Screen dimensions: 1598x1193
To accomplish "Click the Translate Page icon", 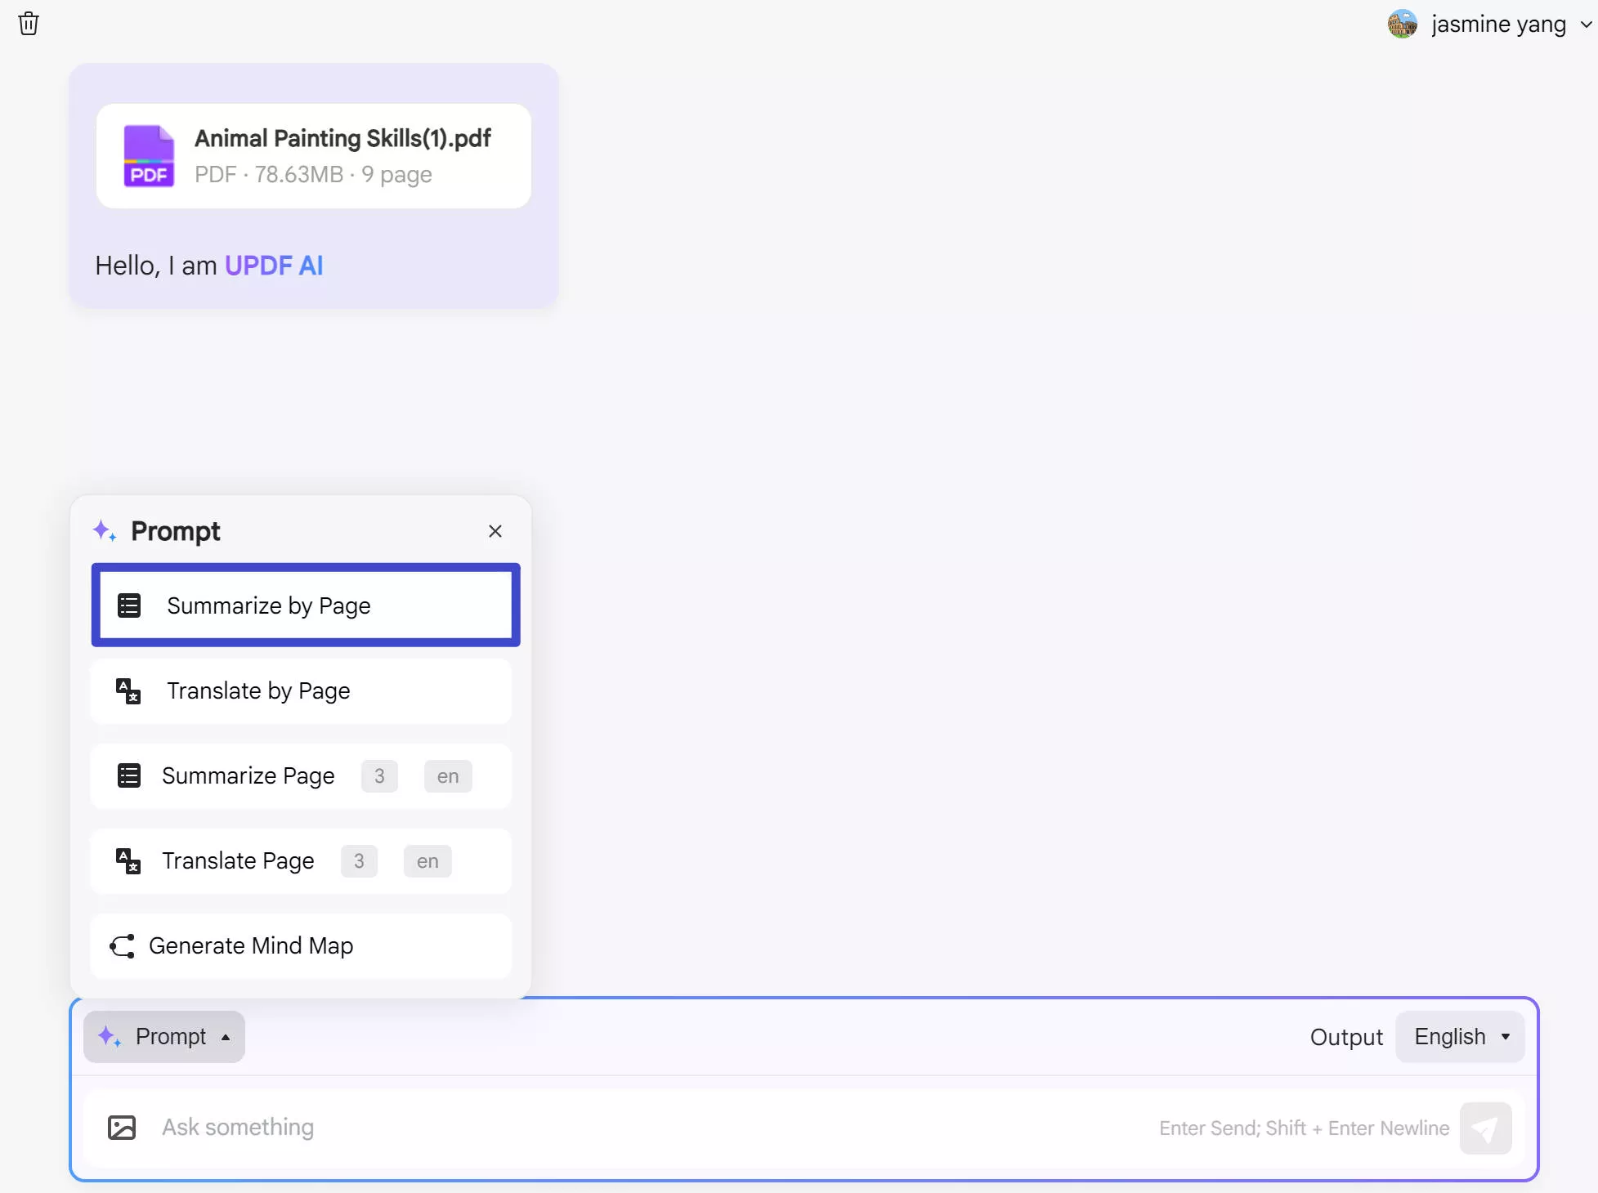I will coord(127,861).
